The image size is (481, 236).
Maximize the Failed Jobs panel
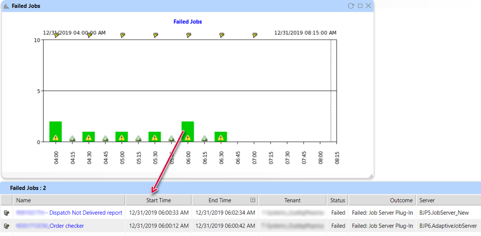(360, 6)
